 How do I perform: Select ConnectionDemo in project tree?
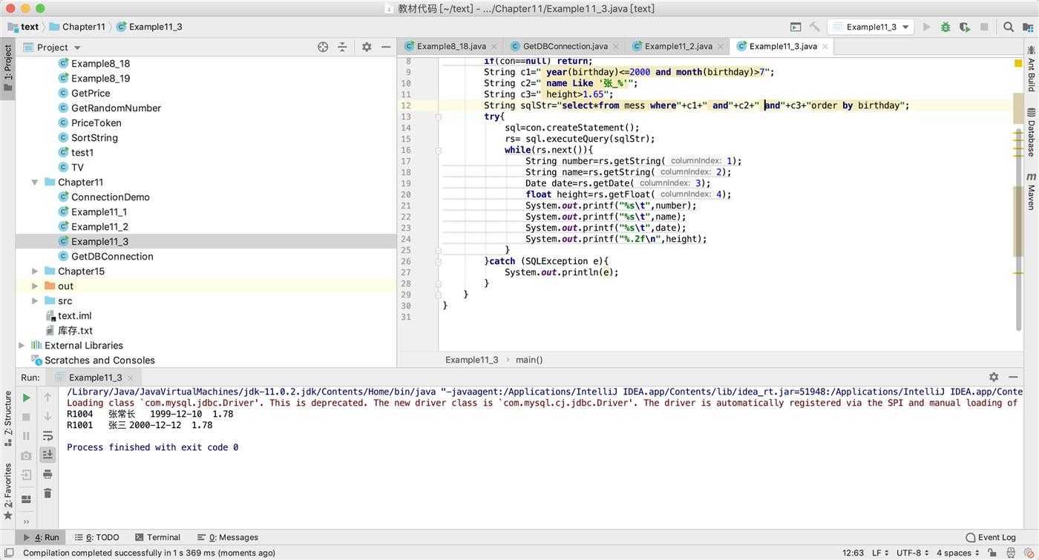111,197
